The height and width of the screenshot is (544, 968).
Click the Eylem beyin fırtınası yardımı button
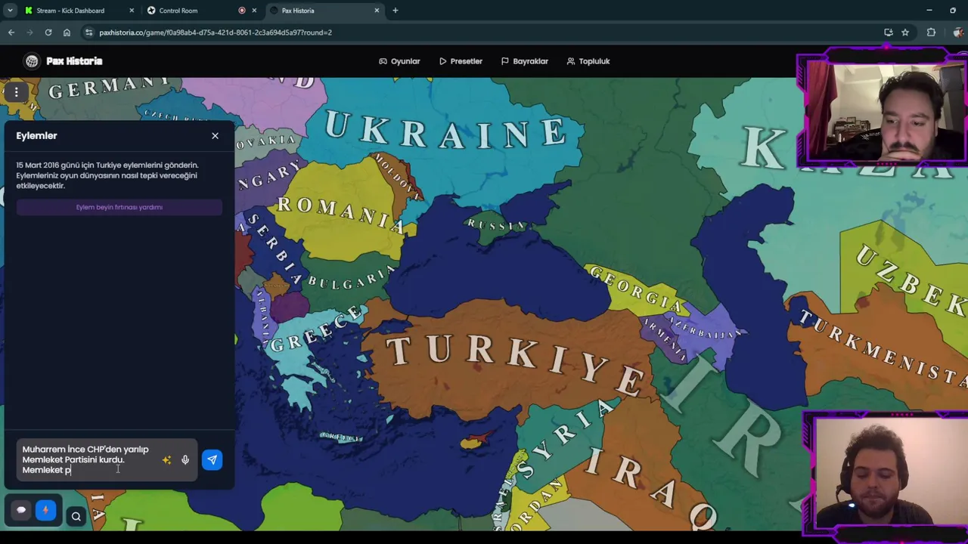point(119,207)
